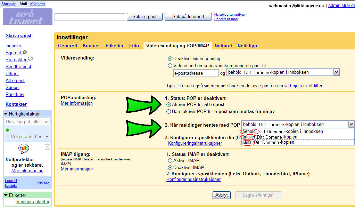Click the Søk i e-post button
Viewport: 355px width, 207px height.
tap(145, 17)
